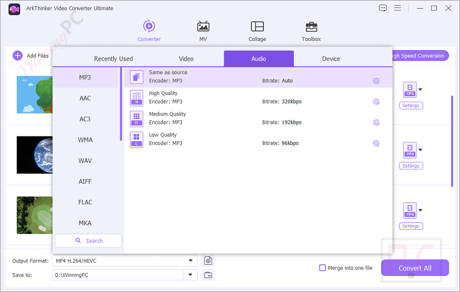Open settings gear for High Quality preset
460x292 pixels.
click(x=376, y=101)
